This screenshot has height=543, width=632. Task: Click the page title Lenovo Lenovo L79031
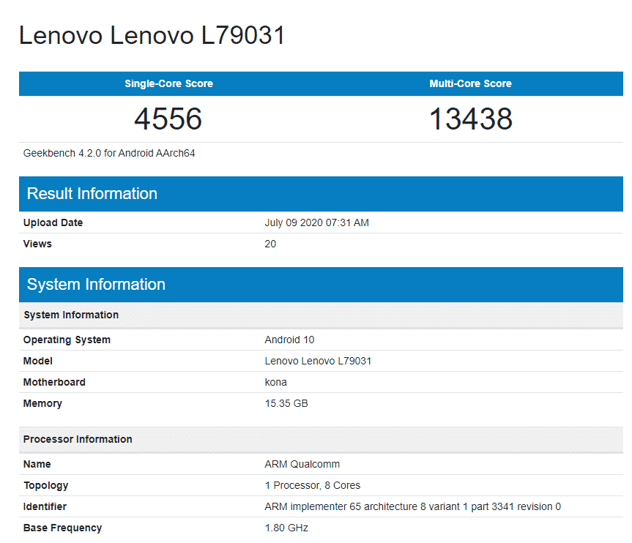point(152,35)
